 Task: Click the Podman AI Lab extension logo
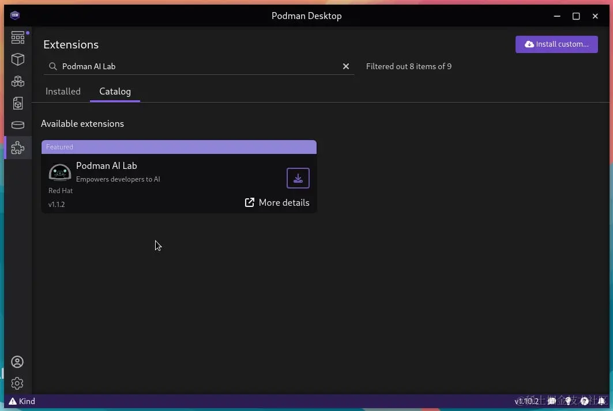click(x=60, y=172)
